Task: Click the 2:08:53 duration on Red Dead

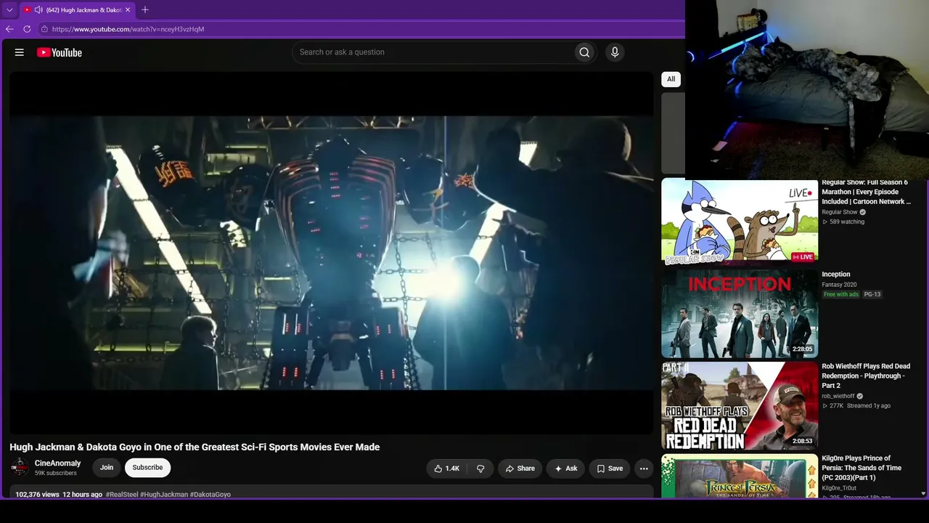Action: (803, 442)
